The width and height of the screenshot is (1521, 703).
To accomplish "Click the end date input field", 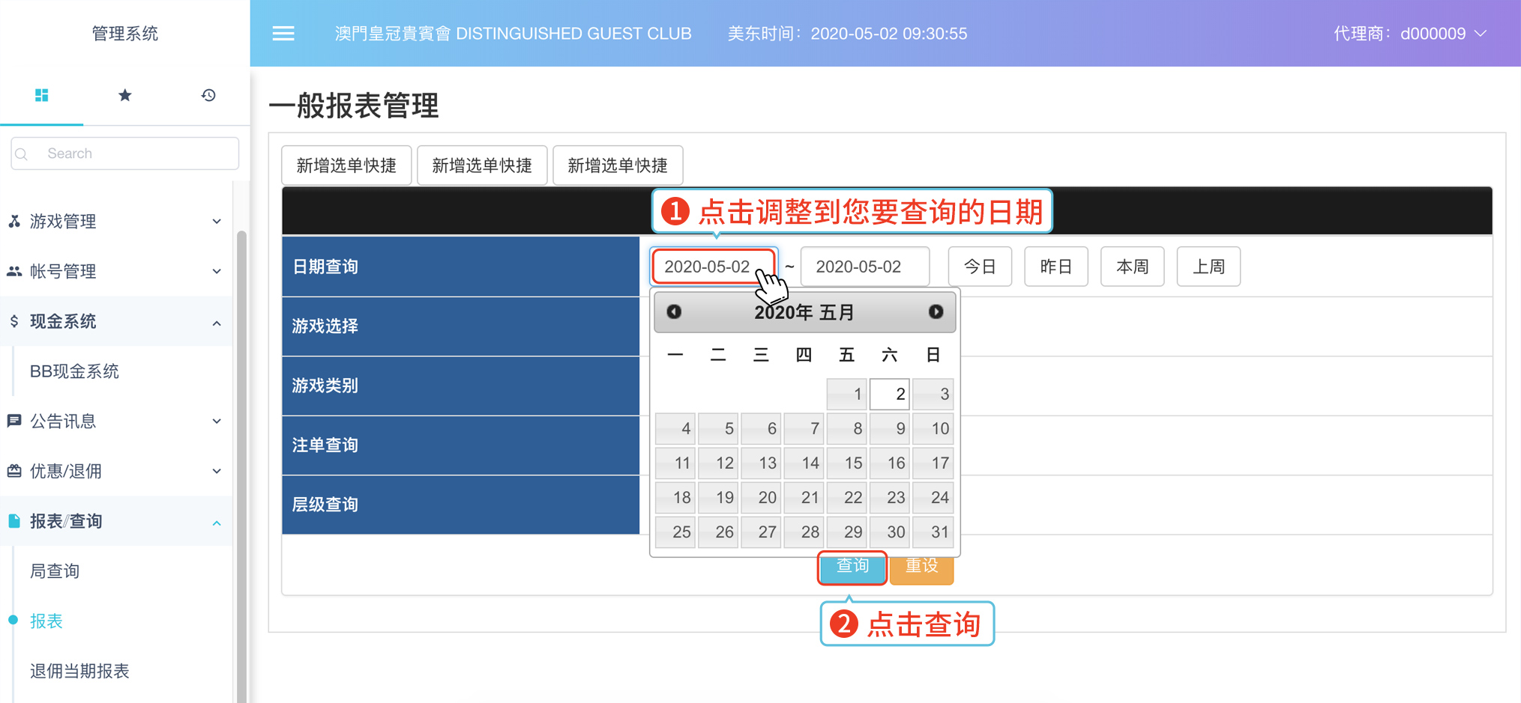I will pyautogui.click(x=864, y=267).
